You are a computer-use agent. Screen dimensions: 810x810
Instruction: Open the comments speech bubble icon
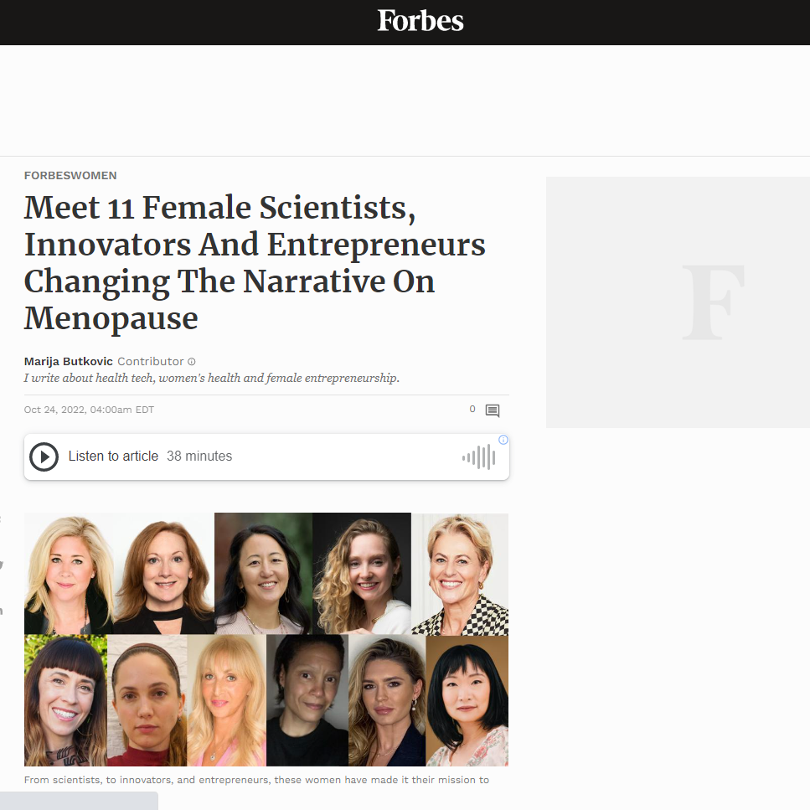coord(493,410)
